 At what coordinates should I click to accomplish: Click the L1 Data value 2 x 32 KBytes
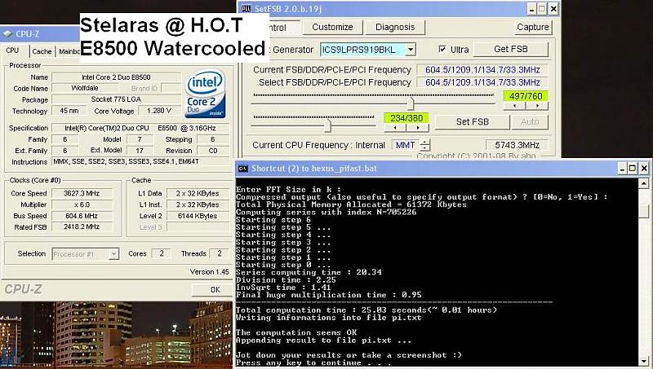point(198,193)
